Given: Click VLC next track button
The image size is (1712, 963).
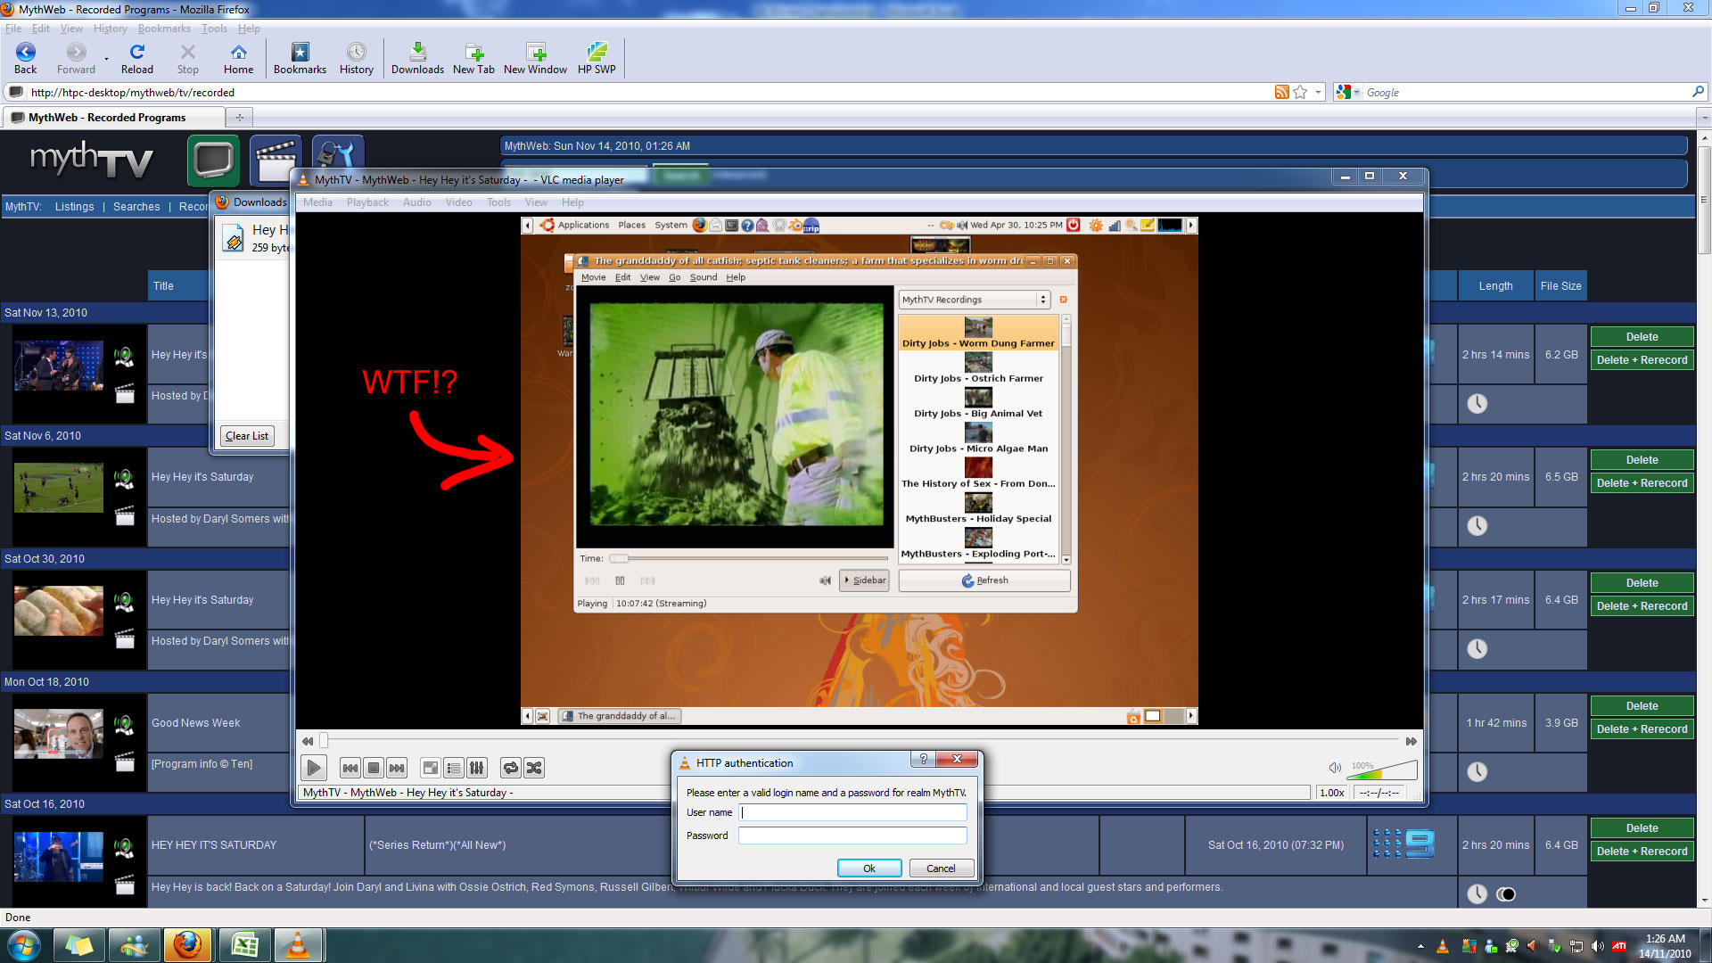Looking at the screenshot, I should (397, 768).
